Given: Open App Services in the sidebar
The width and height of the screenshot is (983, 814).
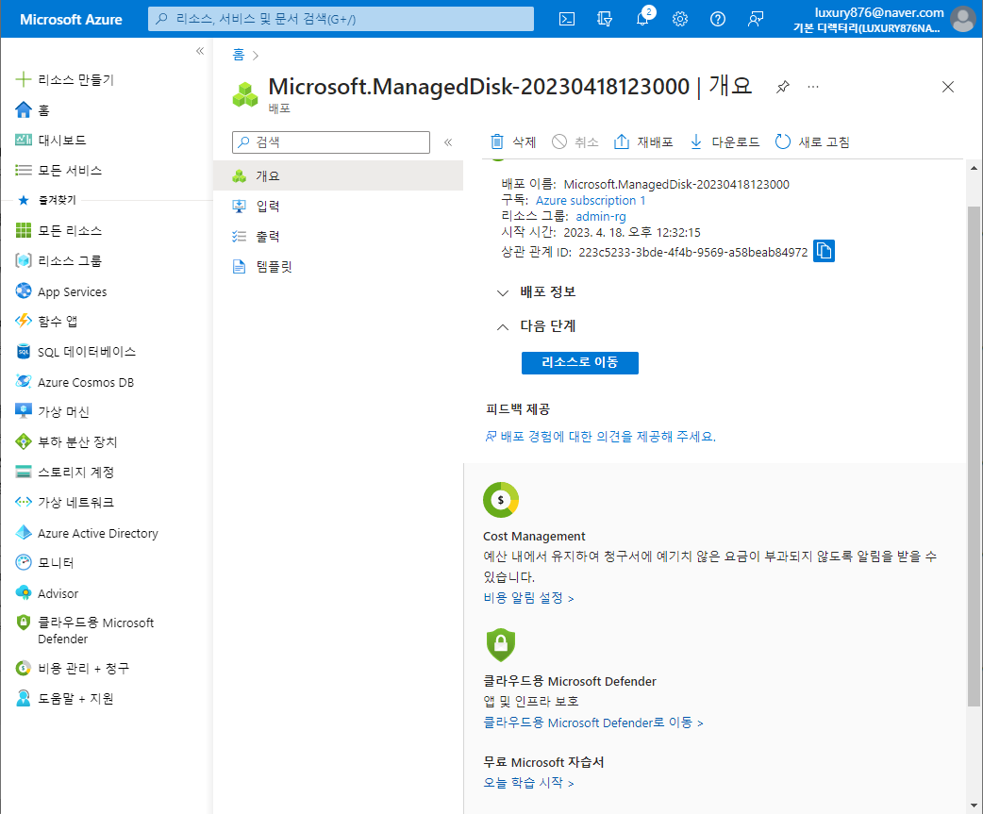Looking at the screenshot, I should tap(60, 291).
